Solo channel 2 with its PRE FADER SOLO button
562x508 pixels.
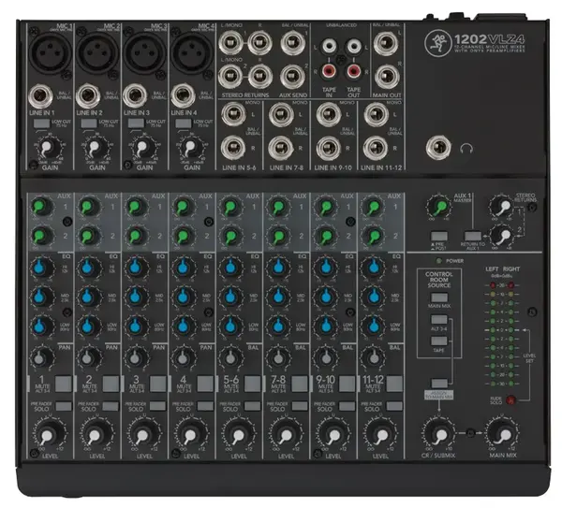tap(111, 406)
